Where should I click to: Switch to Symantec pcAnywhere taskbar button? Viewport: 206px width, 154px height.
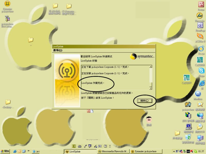coord(146,151)
